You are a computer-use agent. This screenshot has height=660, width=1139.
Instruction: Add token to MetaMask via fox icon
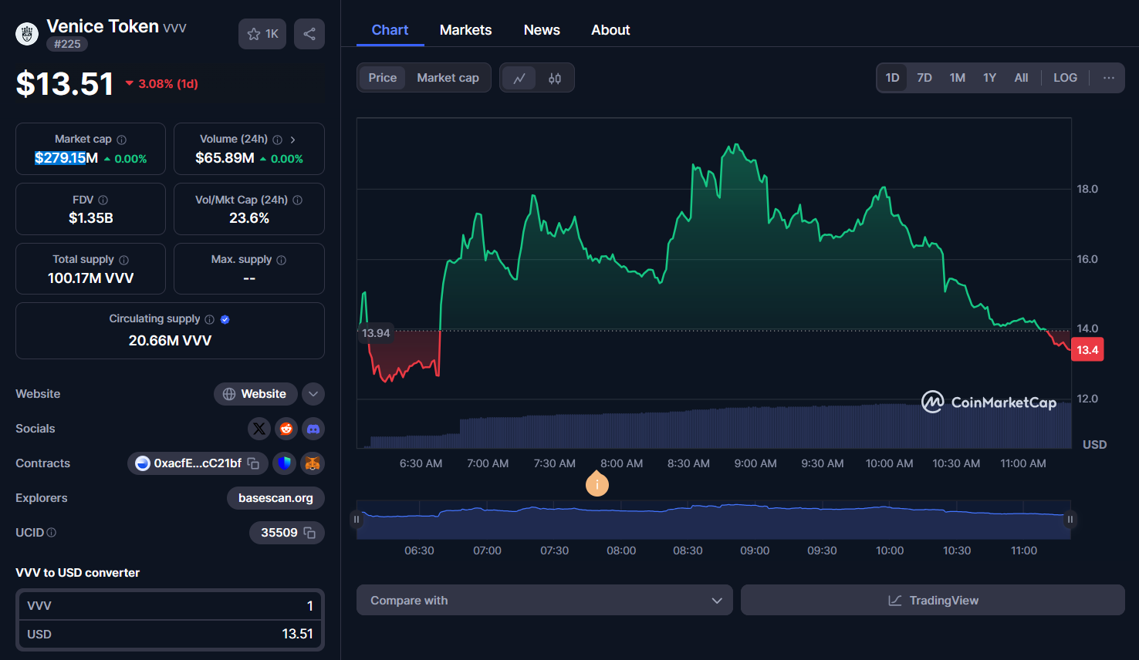tap(313, 463)
